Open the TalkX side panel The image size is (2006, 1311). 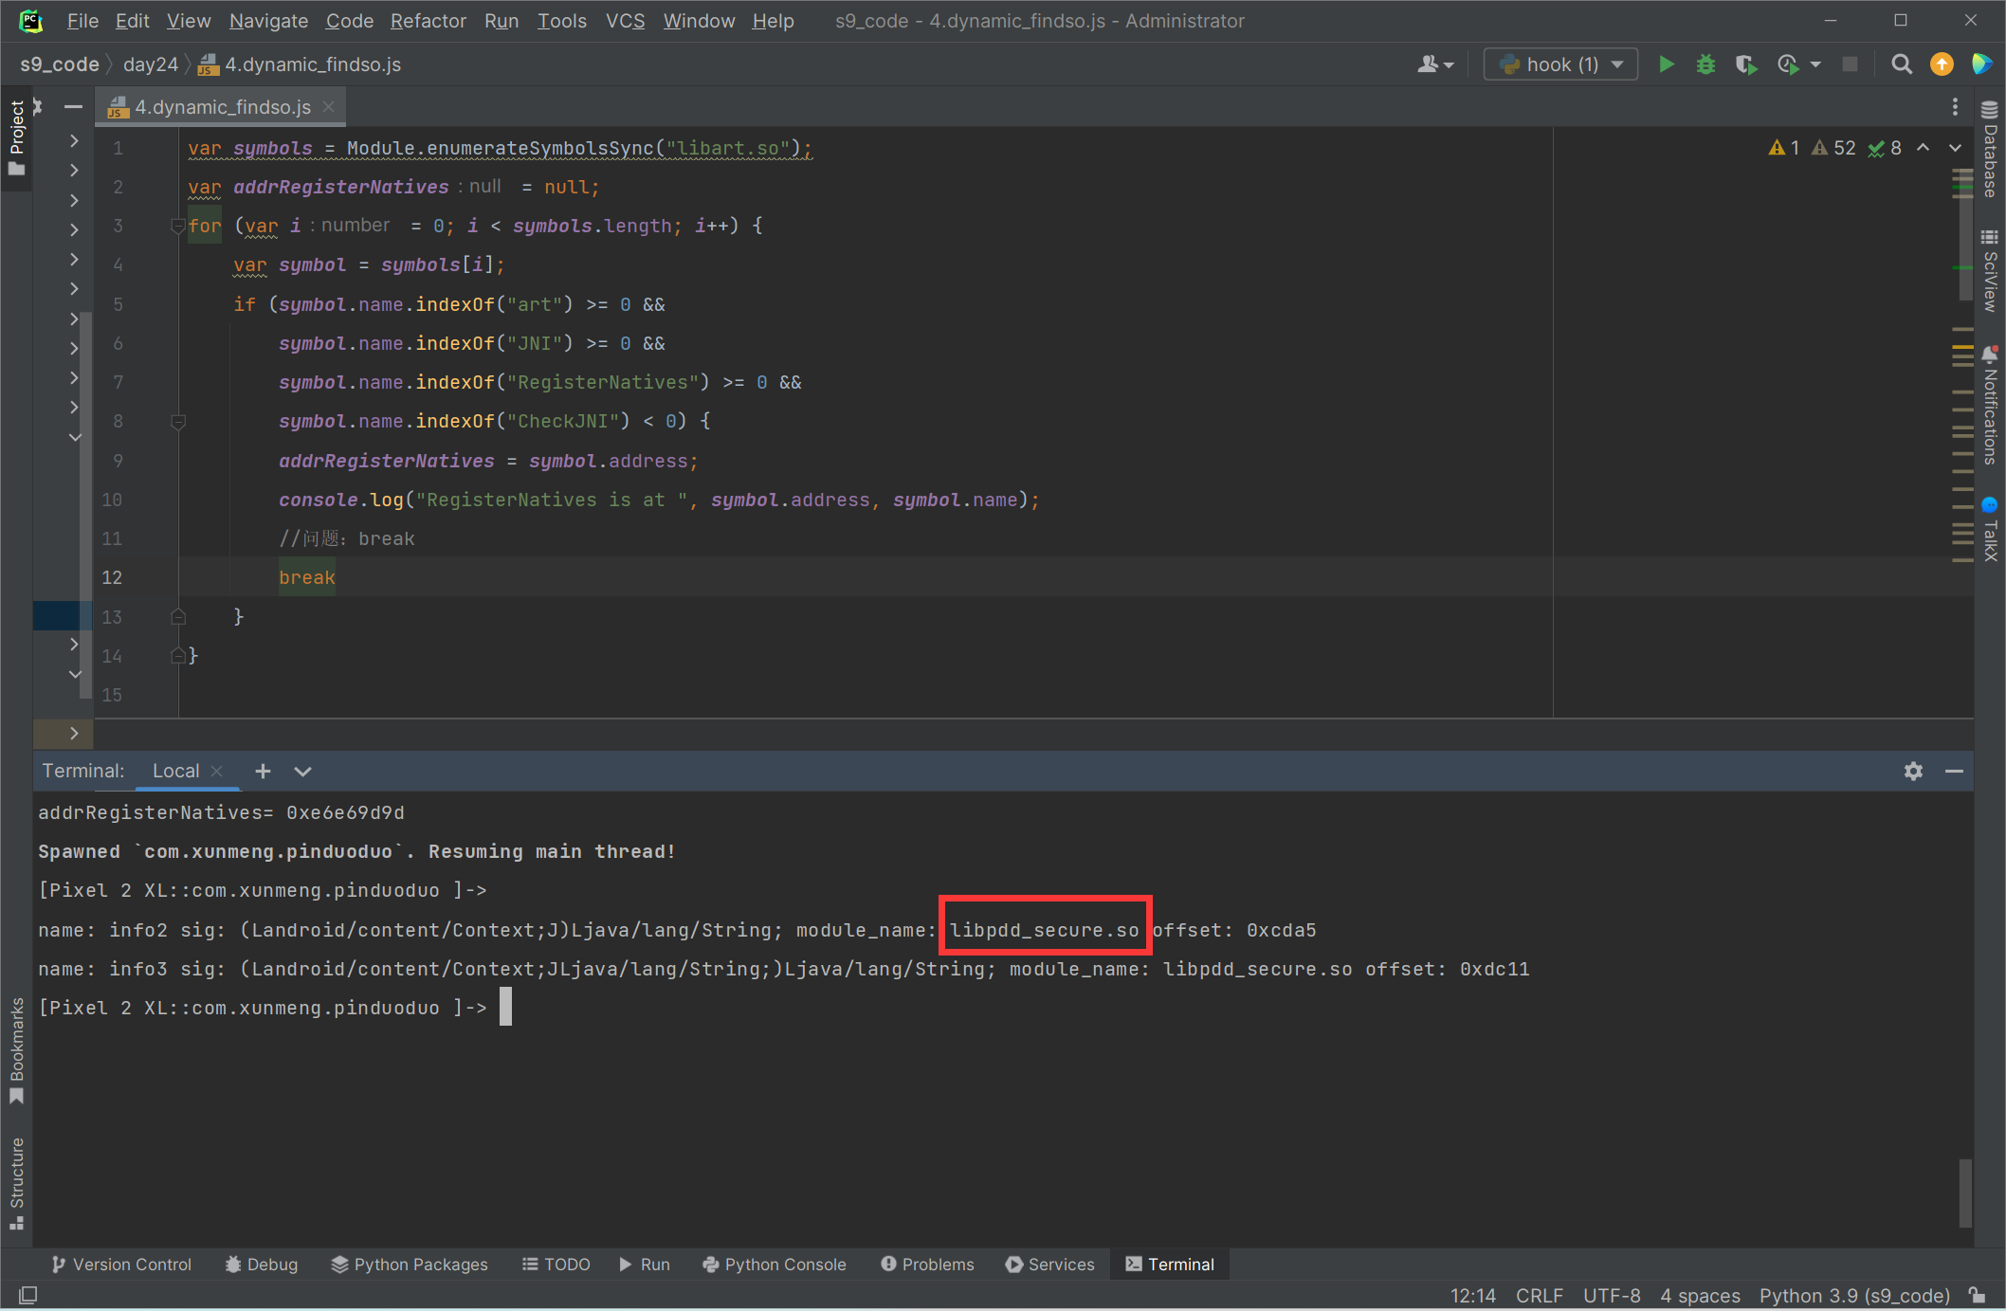tap(1989, 528)
